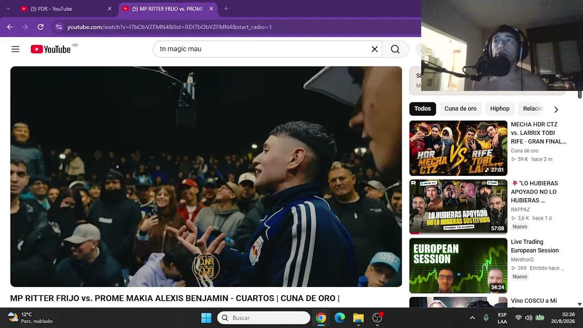
Task: Open the Live Trading European Session title
Action: coord(535,246)
